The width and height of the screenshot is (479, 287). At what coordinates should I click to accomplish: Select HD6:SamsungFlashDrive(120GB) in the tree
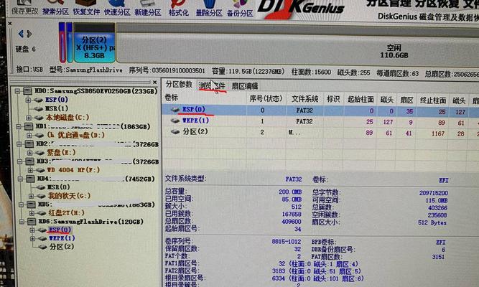click(x=91, y=222)
